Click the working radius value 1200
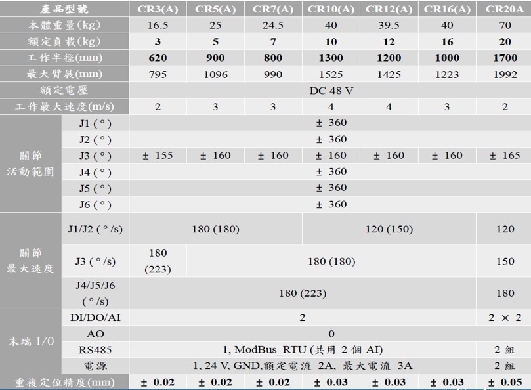This screenshot has width=531, height=390. pos(389,58)
